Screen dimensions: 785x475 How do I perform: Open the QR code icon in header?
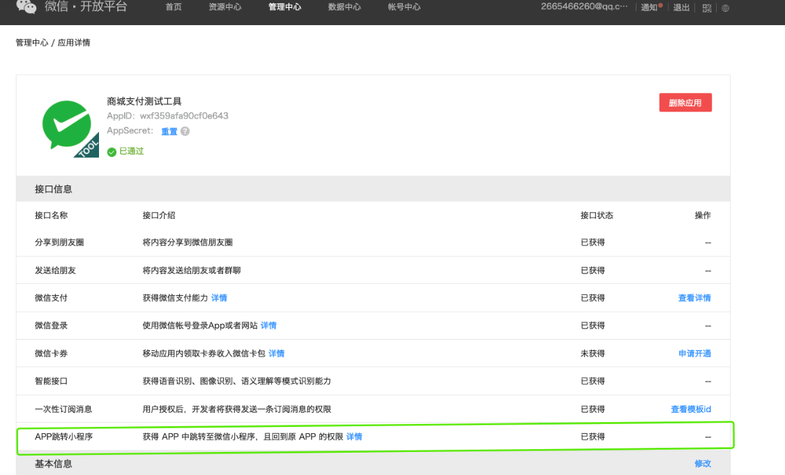click(707, 8)
